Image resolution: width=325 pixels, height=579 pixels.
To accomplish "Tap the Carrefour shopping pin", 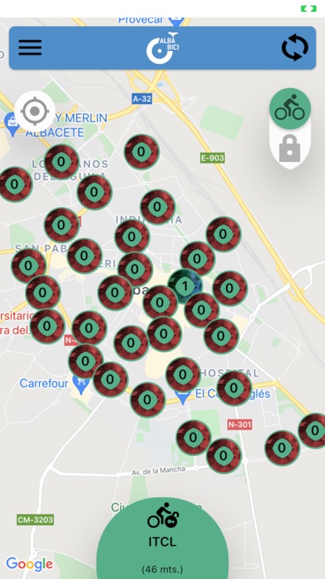I will 81,384.
